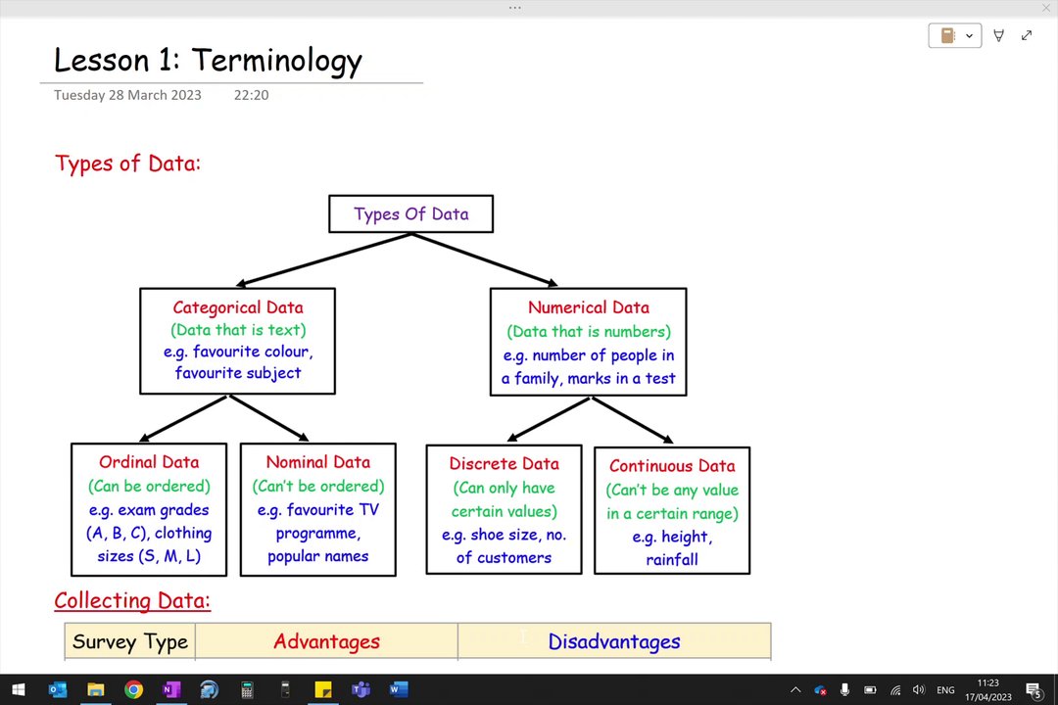
Task: Click the Advantages table header cell
Action: [326, 641]
